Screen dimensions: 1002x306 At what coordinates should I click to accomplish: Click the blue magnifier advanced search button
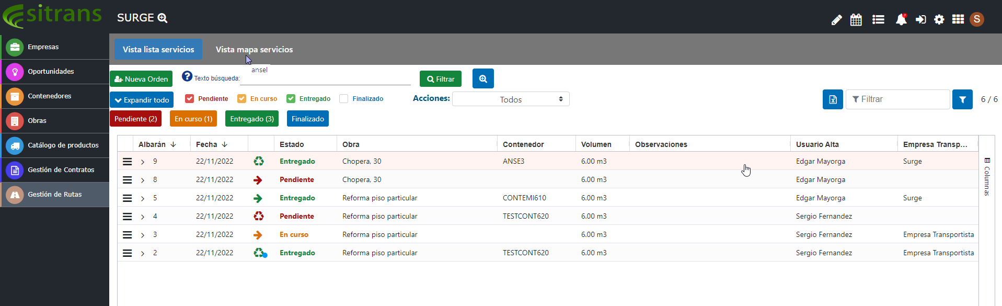coord(483,79)
